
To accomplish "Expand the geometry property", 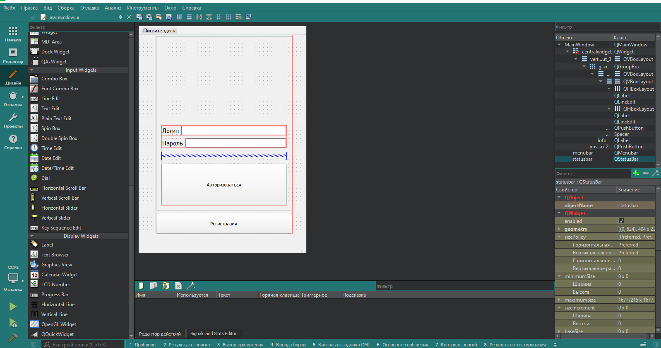I will coord(559,229).
